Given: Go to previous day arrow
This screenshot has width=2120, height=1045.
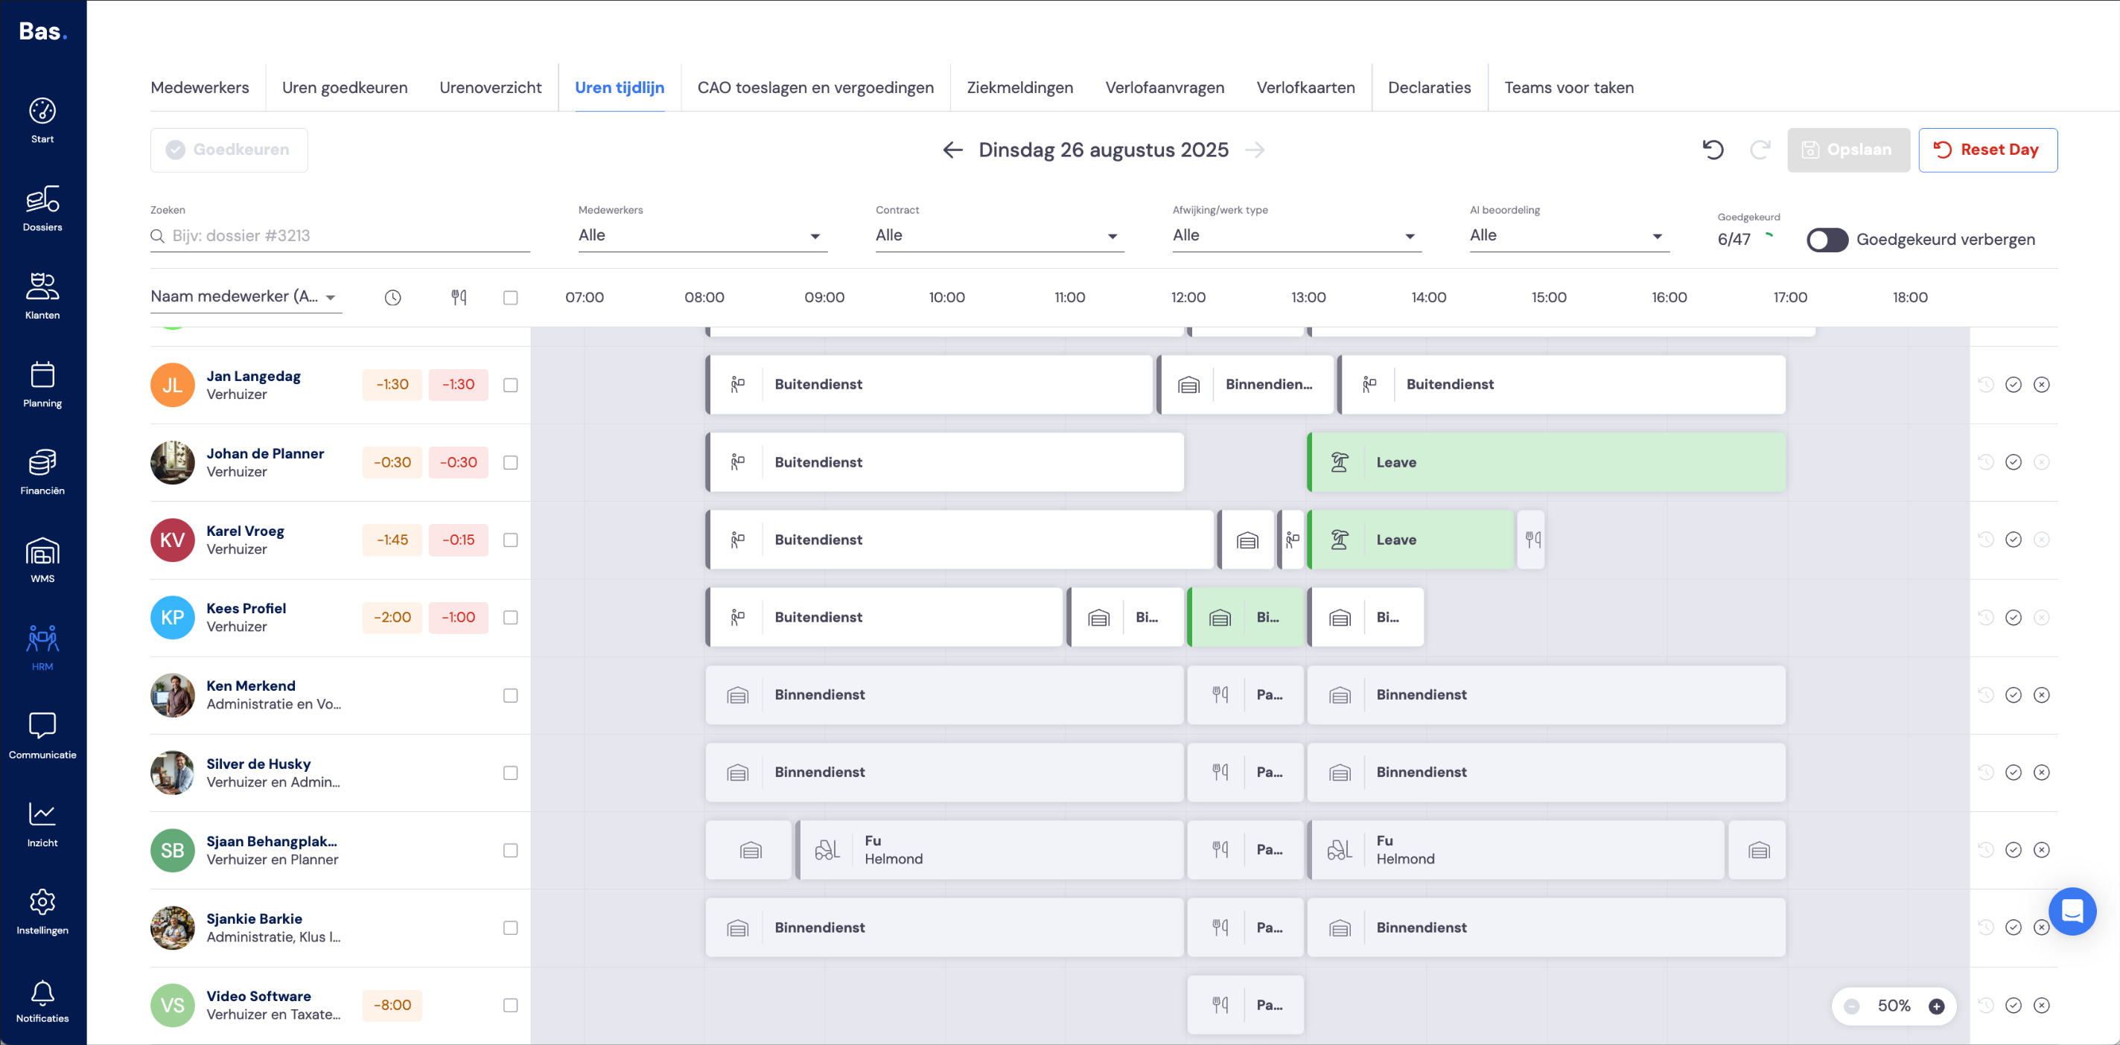Looking at the screenshot, I should click(x=952, y=150).
